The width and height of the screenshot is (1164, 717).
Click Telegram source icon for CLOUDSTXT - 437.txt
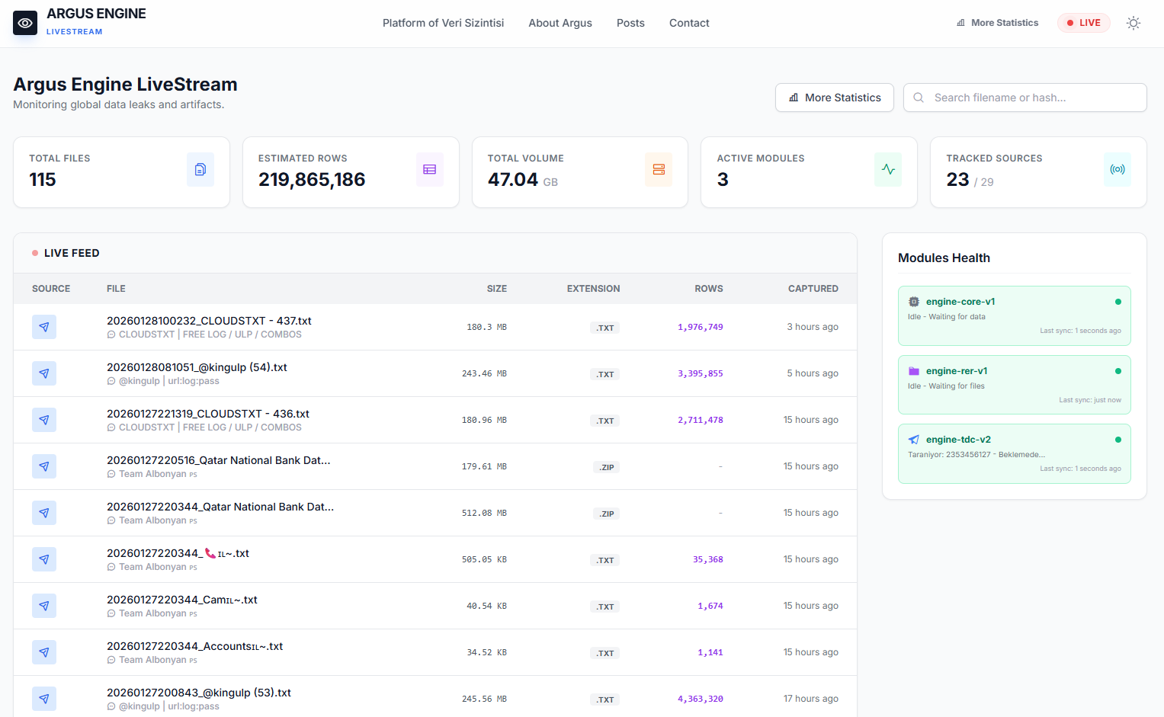pos(44,327)
